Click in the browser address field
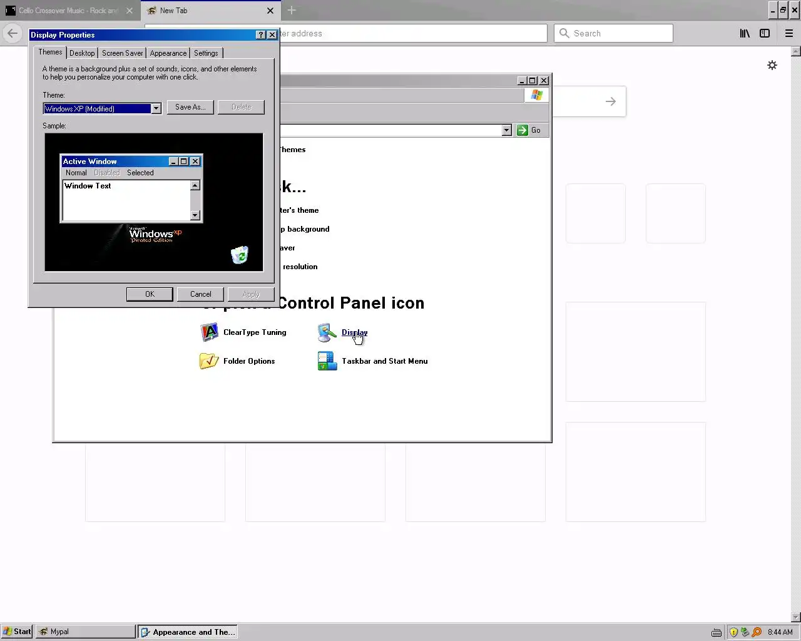The image size is (801, 641). click(x=413, y=33)
